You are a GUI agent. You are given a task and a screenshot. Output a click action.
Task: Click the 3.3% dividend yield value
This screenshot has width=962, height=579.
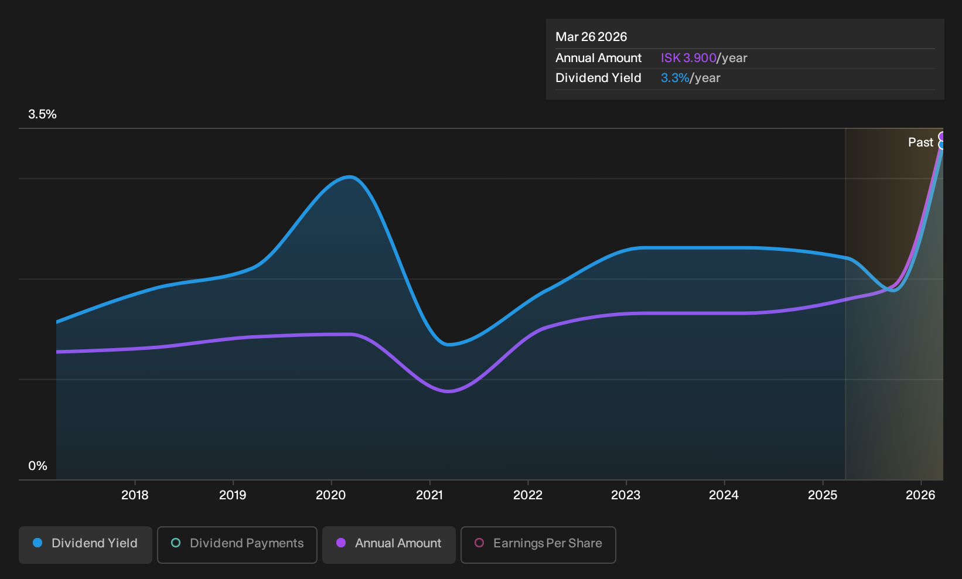675,78
